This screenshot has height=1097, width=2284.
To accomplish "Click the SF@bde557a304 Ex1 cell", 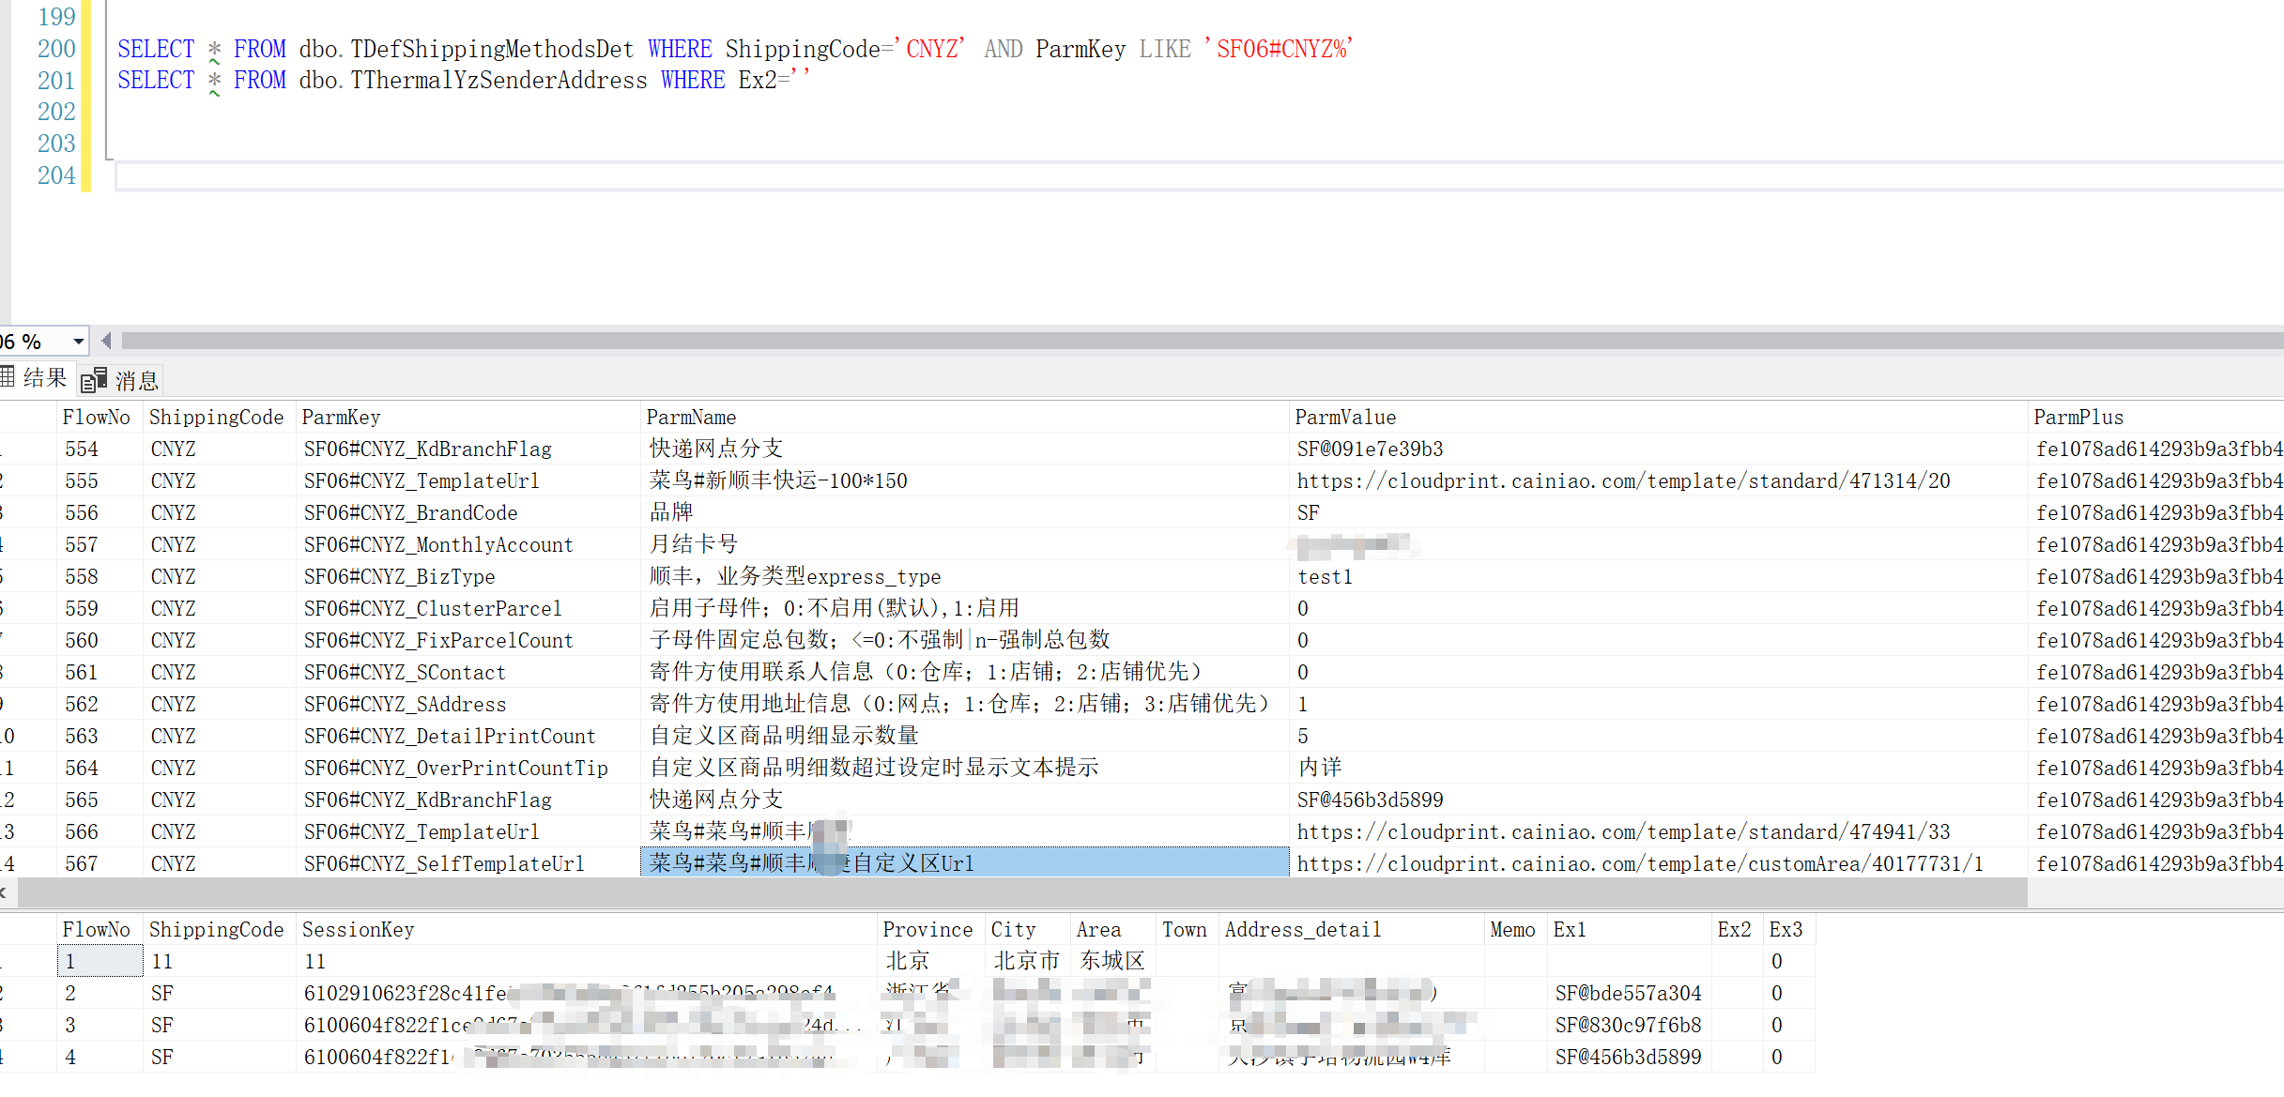I will [x=1628, y=993].
